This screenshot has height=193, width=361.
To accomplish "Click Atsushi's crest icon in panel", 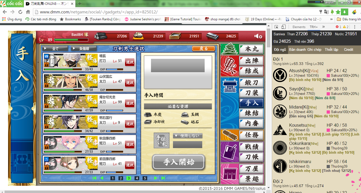I will tap(280, 75).
